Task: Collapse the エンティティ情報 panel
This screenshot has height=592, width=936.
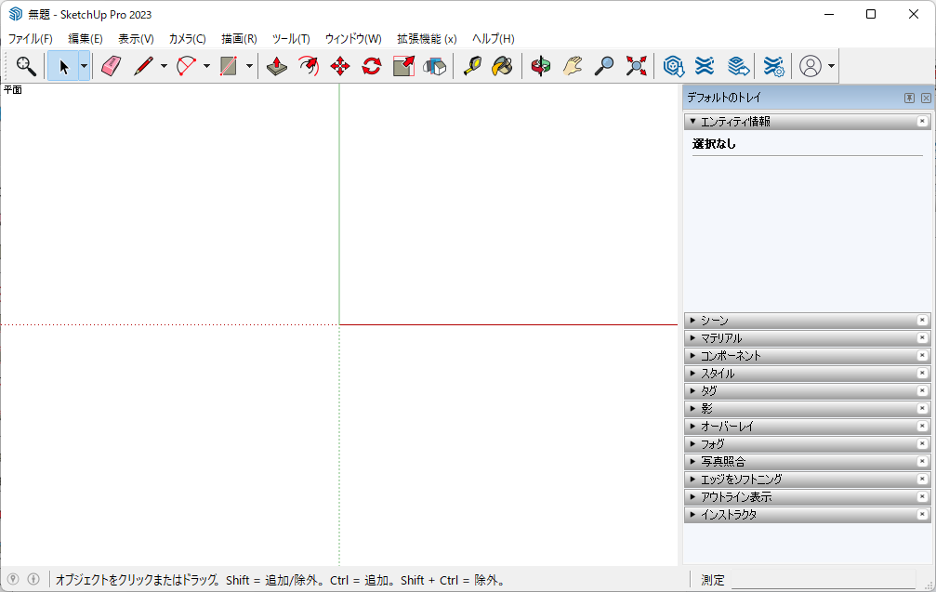Action: (734, 122)
